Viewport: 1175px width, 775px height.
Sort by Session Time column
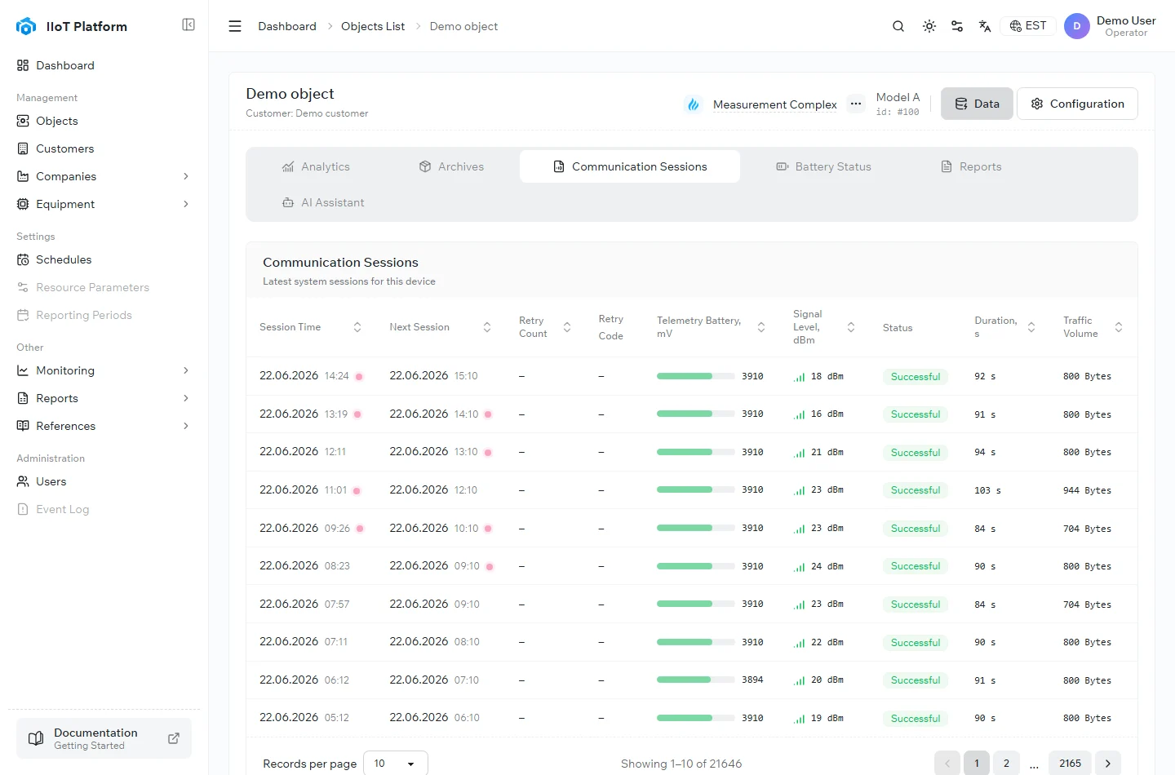(x=357, y=327)
